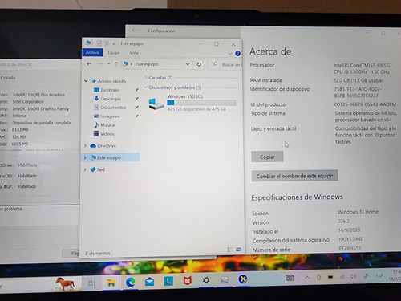This screenshot has height=301, width=401.
Task: Click the File Explorer icon in the window title bar
Action: point(88,43)
